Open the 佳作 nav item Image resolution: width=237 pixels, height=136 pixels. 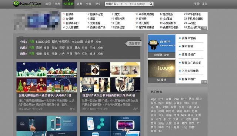89,4
